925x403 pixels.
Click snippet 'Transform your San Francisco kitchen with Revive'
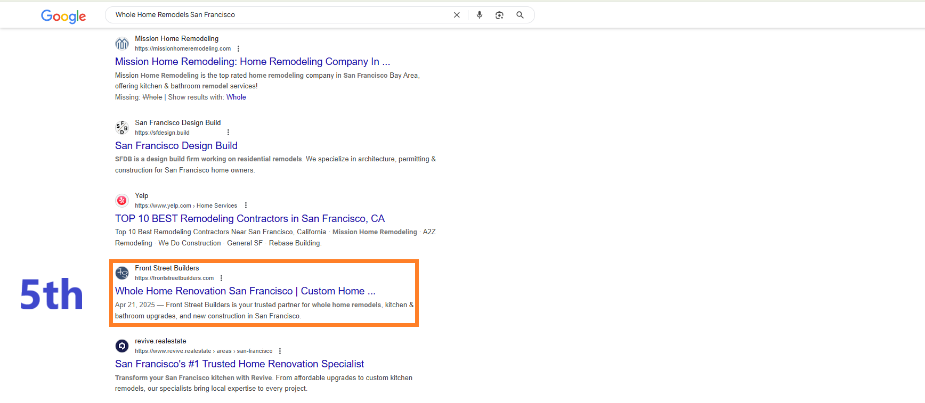coord(193,377)
